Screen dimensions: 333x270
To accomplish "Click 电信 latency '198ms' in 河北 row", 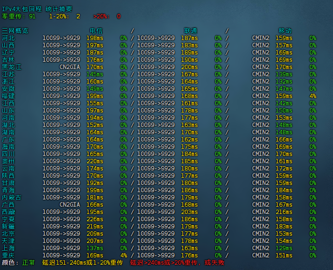I will [x=95, y=38].
